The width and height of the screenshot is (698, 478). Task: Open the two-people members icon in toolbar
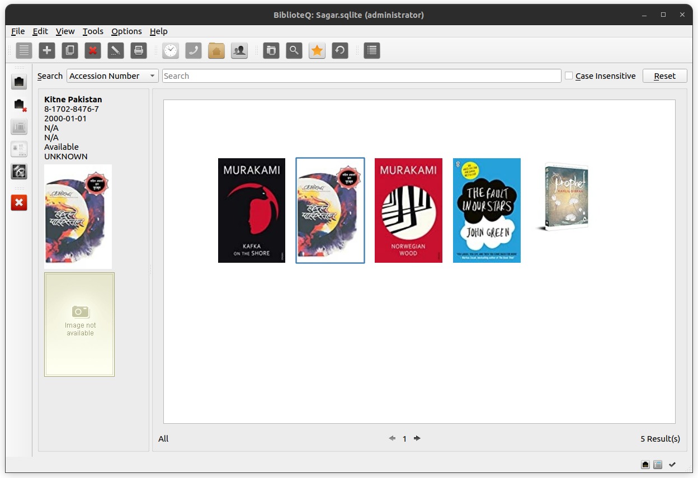coord(239,51)
